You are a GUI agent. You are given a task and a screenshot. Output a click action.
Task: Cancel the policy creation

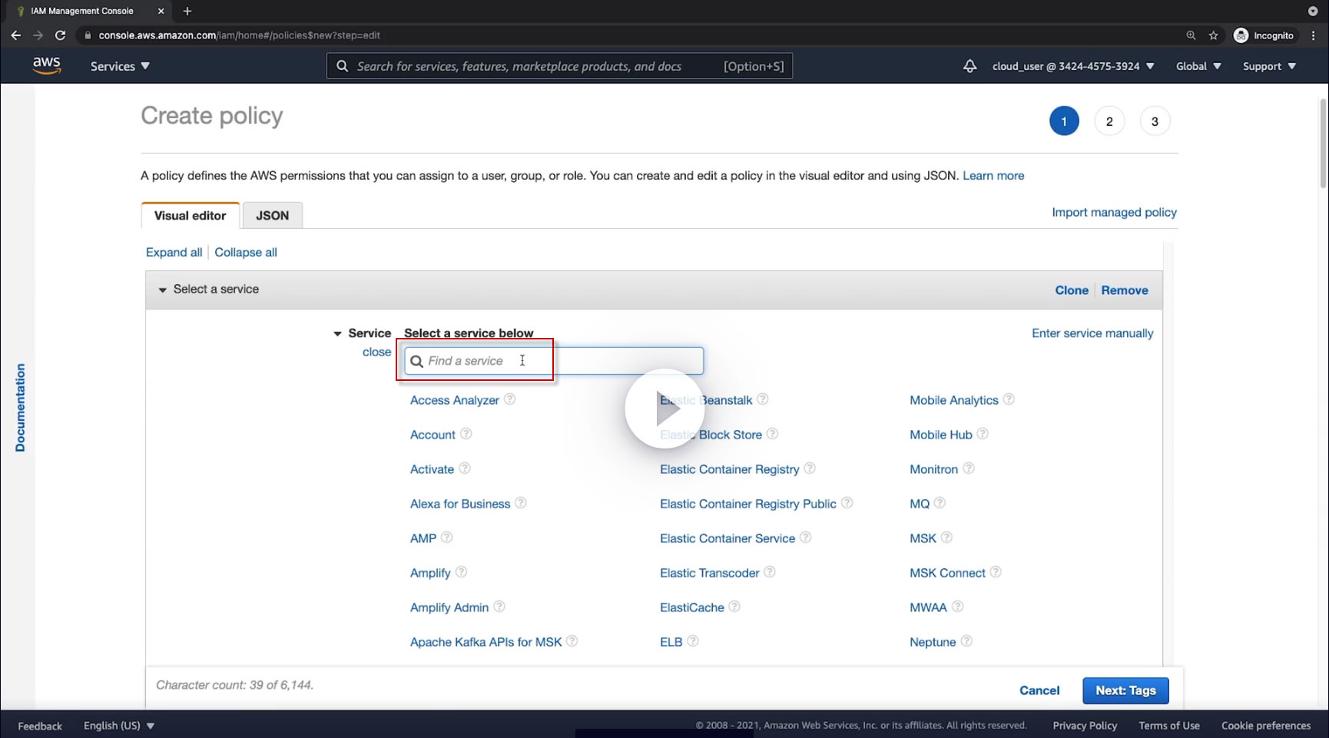point(1039,690)
